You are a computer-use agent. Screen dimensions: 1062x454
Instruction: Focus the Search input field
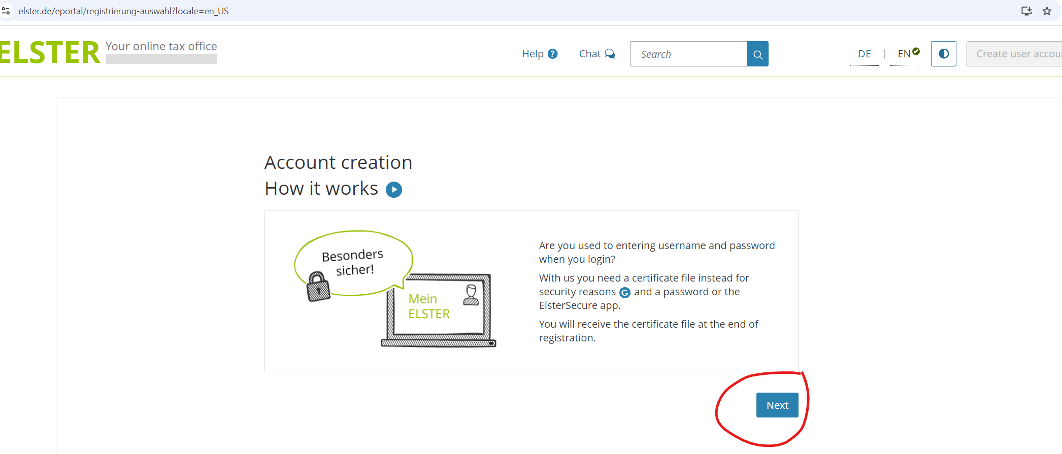pyautogui.click(x=688, y=54)
